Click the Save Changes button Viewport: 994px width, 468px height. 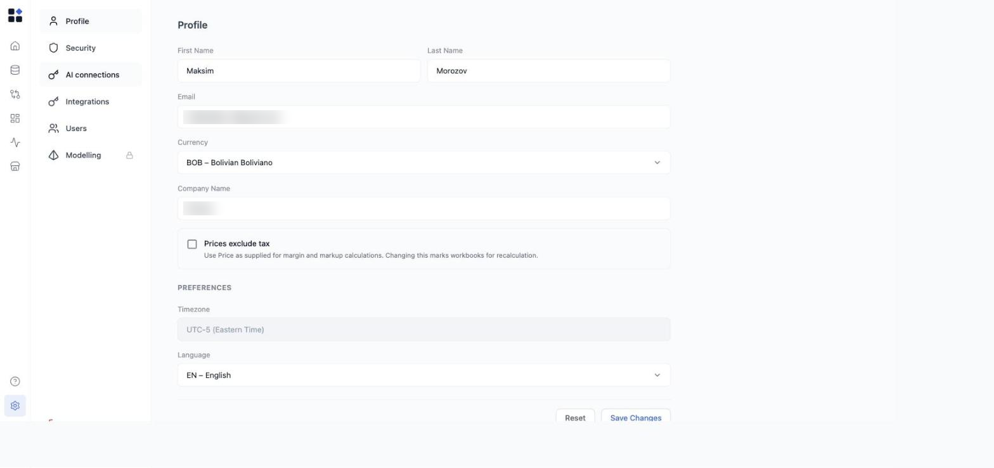tap(636, 415)
